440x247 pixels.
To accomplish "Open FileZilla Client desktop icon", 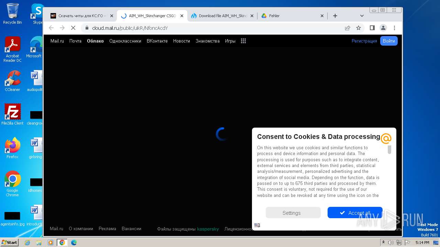I will pos(12,114).
